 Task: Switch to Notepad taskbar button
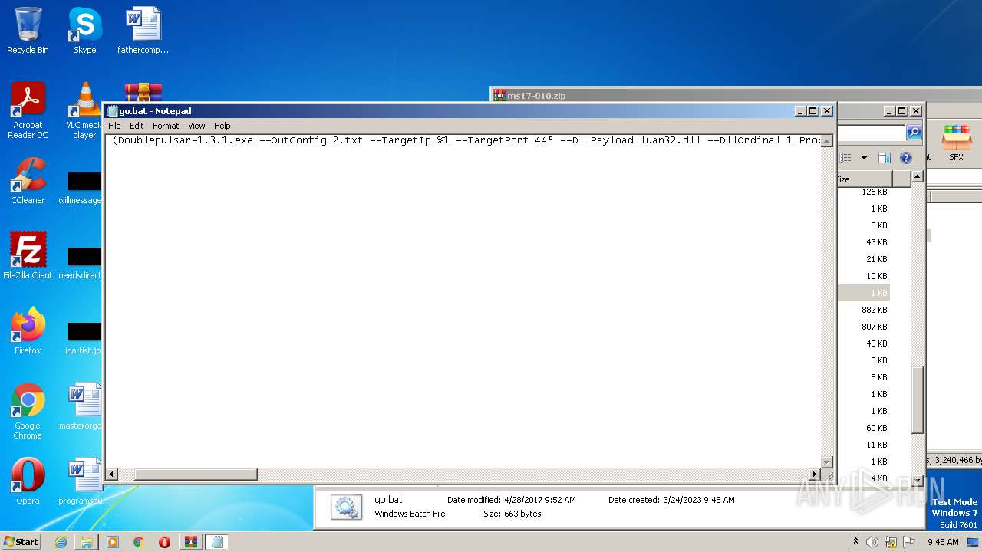click(x=217, y=542)
